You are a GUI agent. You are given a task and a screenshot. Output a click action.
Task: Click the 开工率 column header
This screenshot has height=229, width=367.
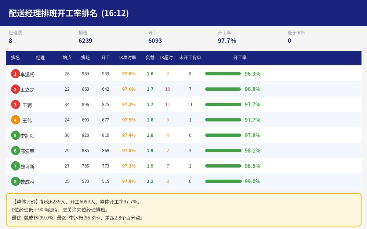[240, 57]
